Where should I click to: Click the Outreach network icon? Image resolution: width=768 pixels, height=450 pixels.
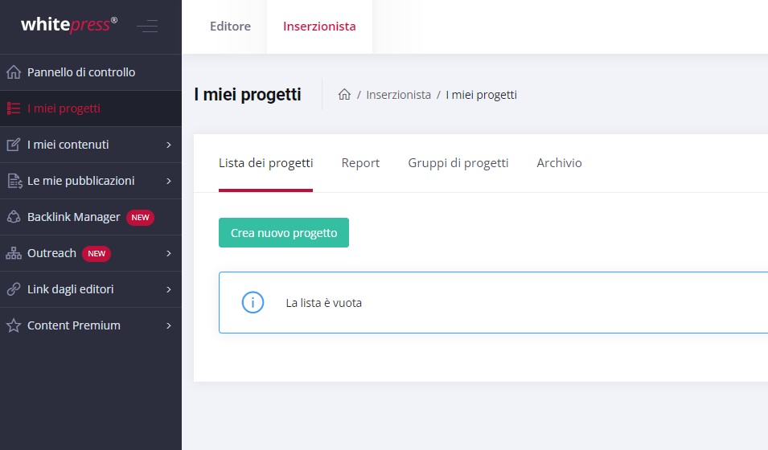(14, 253)
